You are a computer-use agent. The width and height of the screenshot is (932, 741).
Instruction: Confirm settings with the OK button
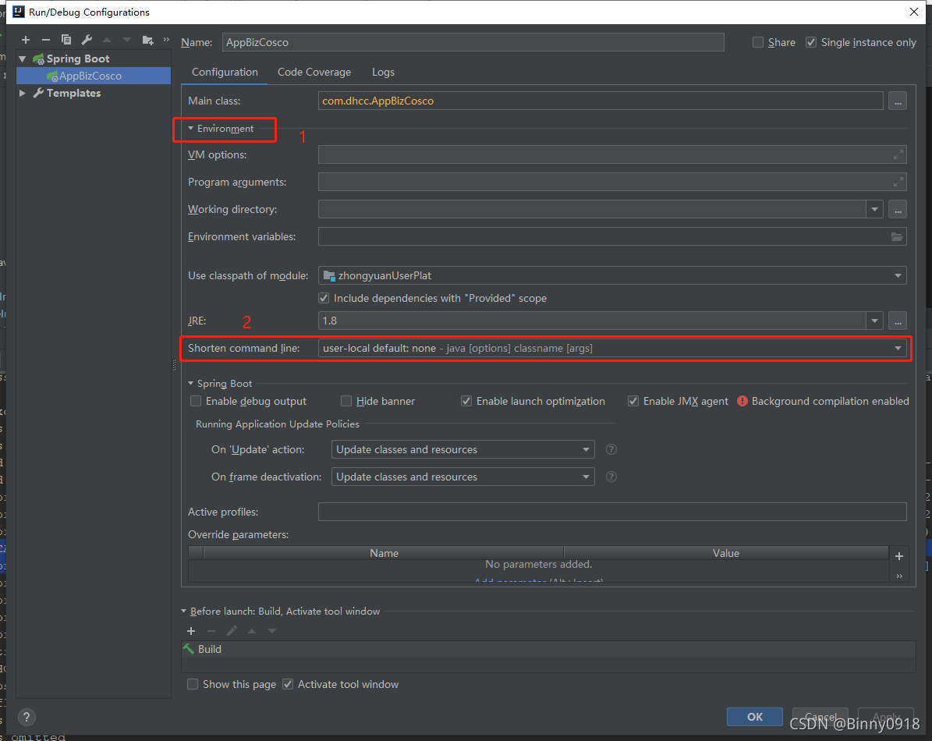click(x=754, y=716)
